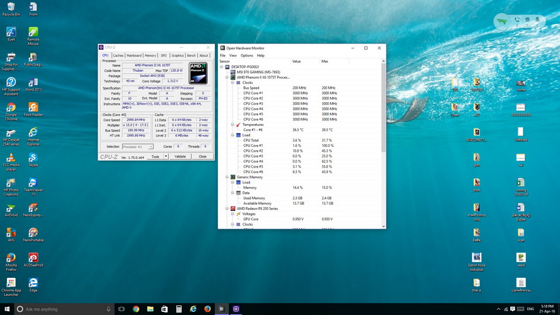Open the Recycle Bin desktop icon

[x=11, y=7]
